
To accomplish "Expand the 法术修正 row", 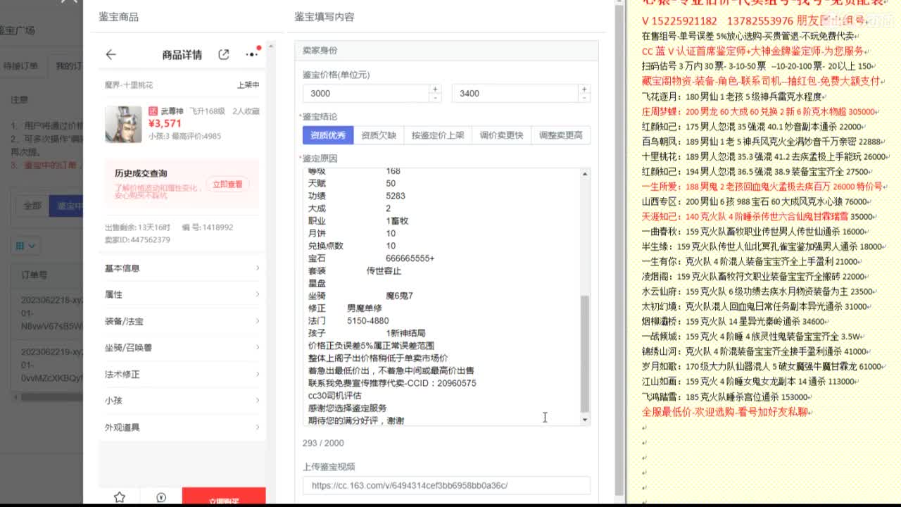I will pos(182,374).
